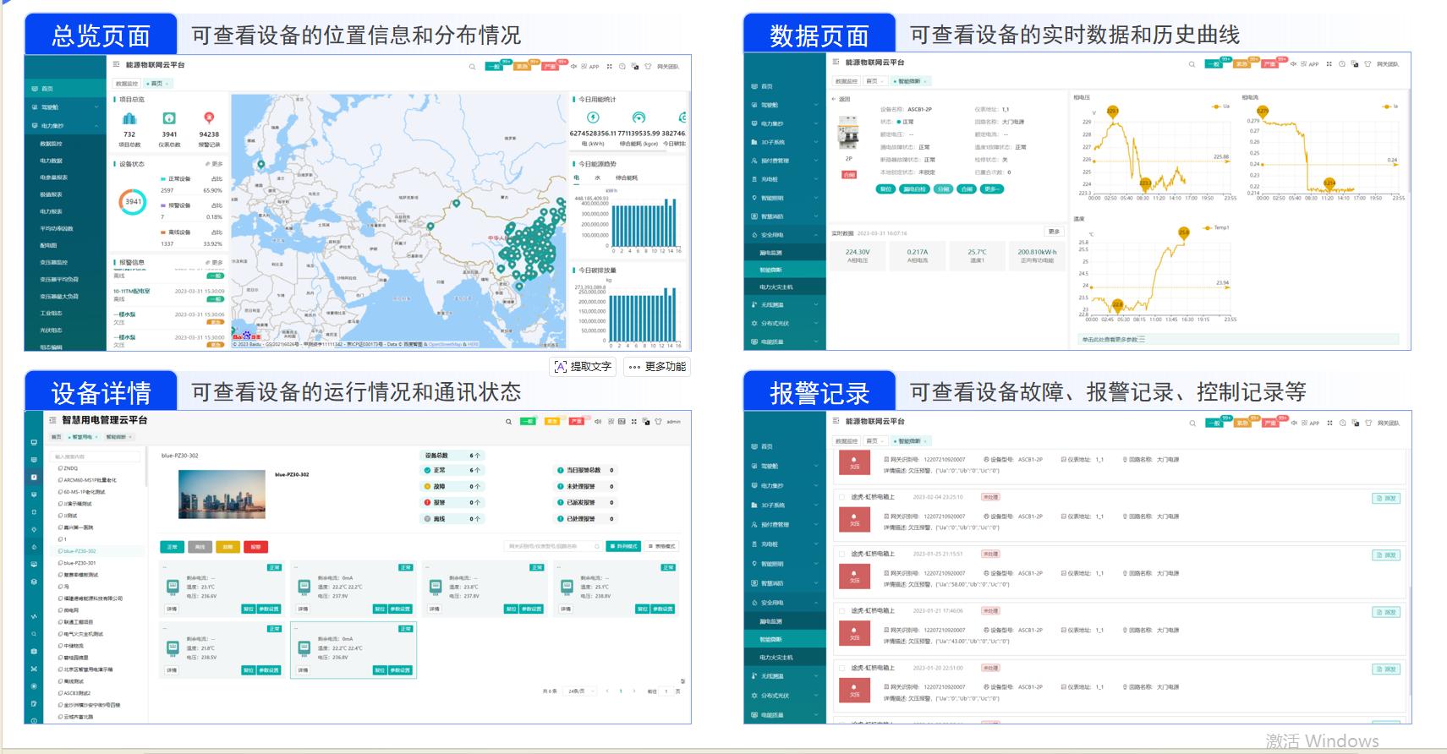Click the 漏电自检 button in the 数据页面
This screenshot has width=1447, height=754.
coord(914,189)
